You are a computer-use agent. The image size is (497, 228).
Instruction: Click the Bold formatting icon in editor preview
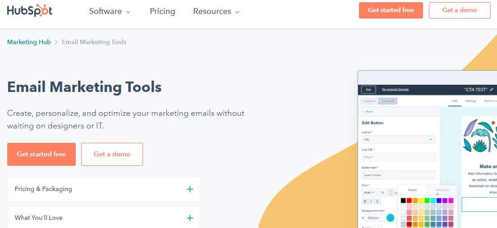[365, 201]
